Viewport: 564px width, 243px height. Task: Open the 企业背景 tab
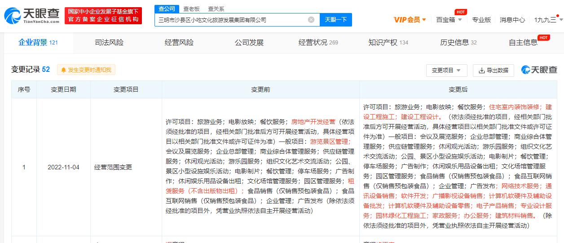coord(38,43)
